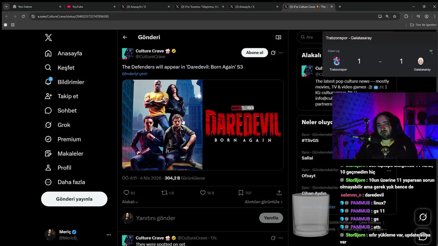
Task: Open the apps grid icon in bookmarks bar
Action: [x=13, y=25]
